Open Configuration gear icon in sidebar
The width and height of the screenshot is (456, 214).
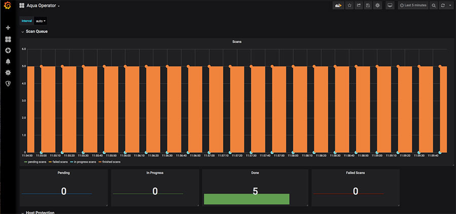point(8,72)
